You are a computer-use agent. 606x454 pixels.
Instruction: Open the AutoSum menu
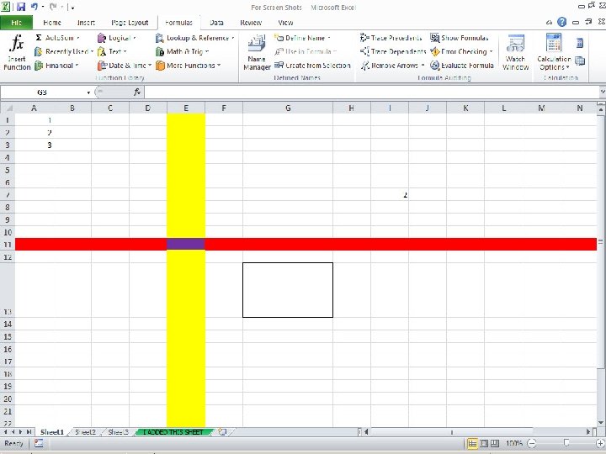(57, 38)
